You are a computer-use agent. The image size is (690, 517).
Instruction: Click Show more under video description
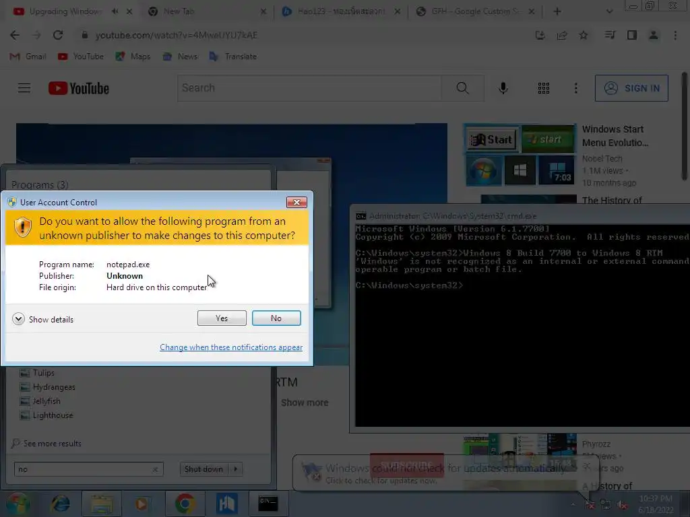coord(305,403)
